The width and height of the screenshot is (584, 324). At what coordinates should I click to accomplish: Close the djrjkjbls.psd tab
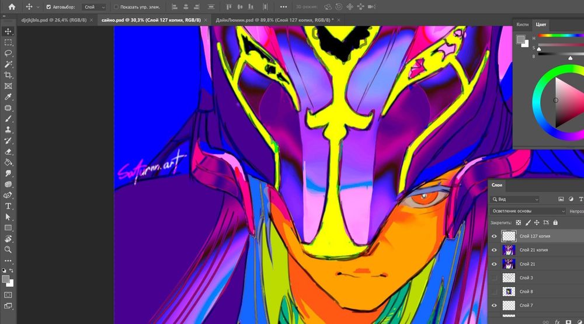pyautogui.click(x=92, y=20)
